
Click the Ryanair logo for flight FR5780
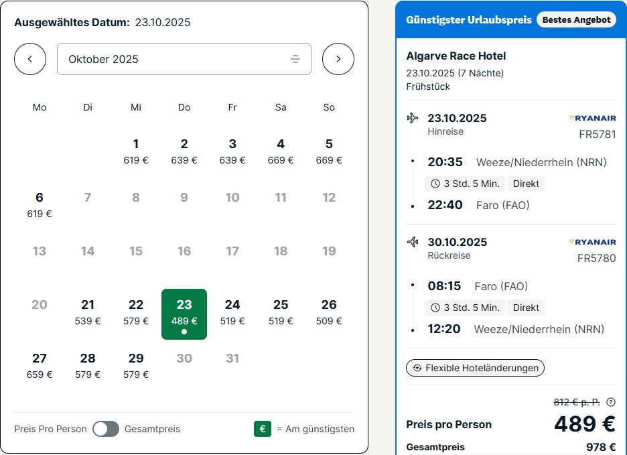coord(592,242)
